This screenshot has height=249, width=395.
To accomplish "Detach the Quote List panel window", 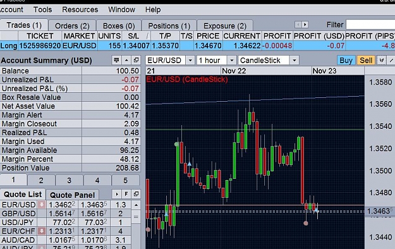I will [x=136, y=194].
